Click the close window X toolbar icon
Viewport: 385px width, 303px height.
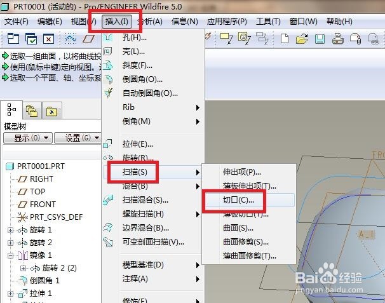(x=49, y=39)
